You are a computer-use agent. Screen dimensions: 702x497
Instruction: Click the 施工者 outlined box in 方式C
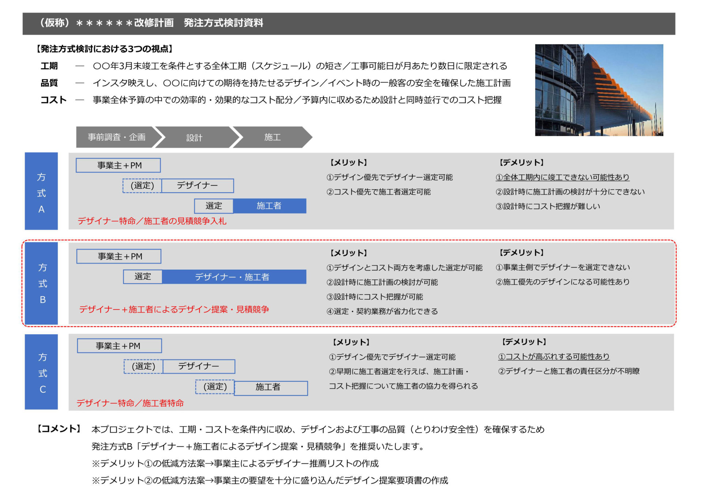click(271, 388)
